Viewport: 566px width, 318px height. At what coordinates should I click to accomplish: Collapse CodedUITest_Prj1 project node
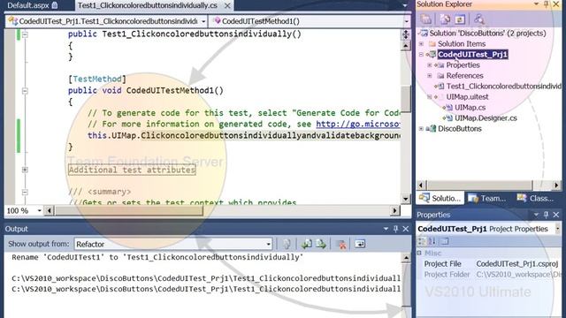point(421,55)
